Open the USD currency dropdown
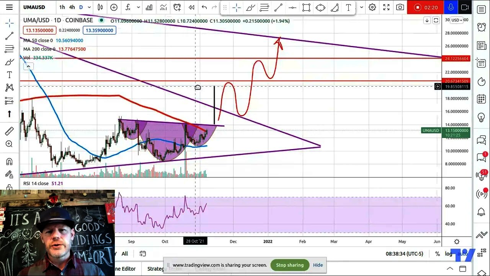 (x=456, y=20)
